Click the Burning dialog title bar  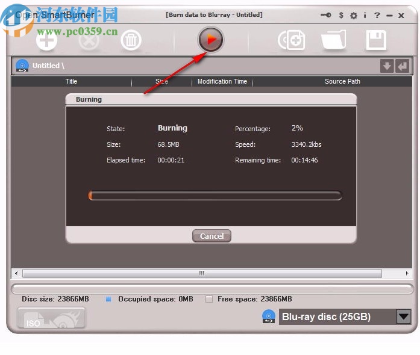pos(211,99)
